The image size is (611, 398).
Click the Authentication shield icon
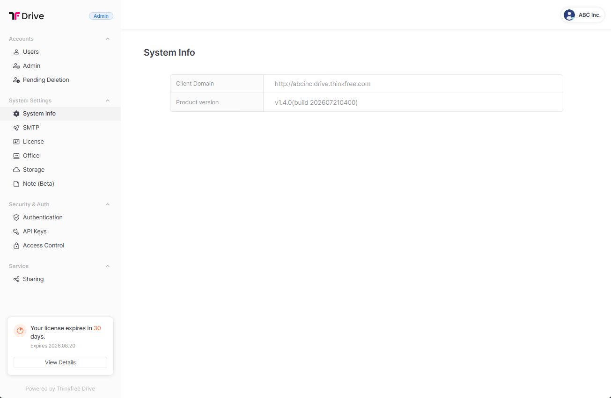click(16, 217)
